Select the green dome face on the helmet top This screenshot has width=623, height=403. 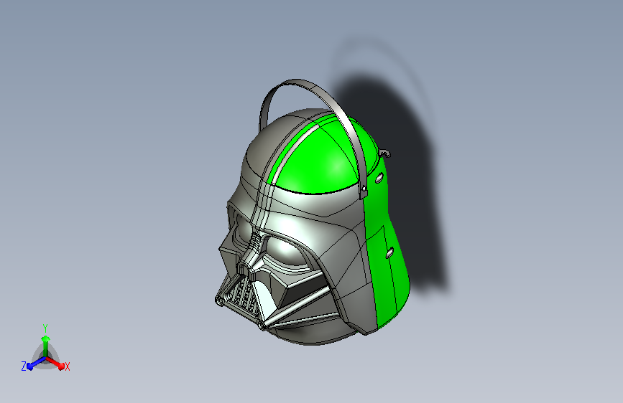click(x=318, y=163)
